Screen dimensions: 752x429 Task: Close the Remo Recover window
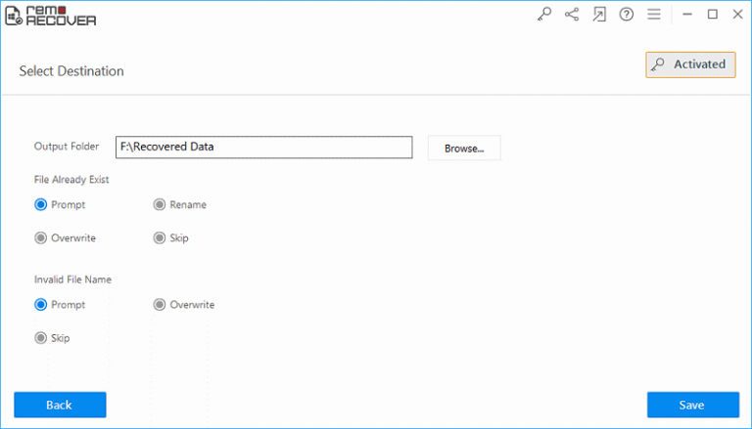[x=736, y=15]
